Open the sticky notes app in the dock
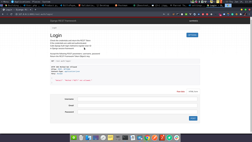Image resolution: width=252 pixels, height=142 pixels. [110, 138]
